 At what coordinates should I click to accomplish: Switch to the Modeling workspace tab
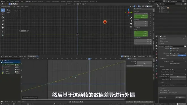pos(34,1)
